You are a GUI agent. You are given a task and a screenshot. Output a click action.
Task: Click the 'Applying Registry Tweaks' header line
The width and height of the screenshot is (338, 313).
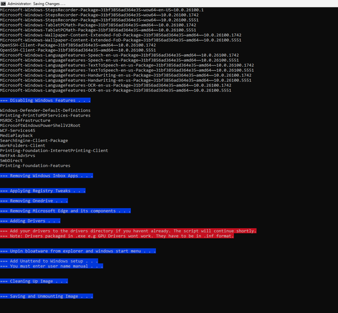(x=43, y=191)
